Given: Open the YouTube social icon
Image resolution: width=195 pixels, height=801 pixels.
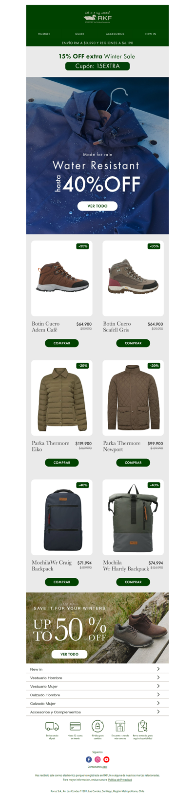Looking at the screenshot, I should (106, 759).
